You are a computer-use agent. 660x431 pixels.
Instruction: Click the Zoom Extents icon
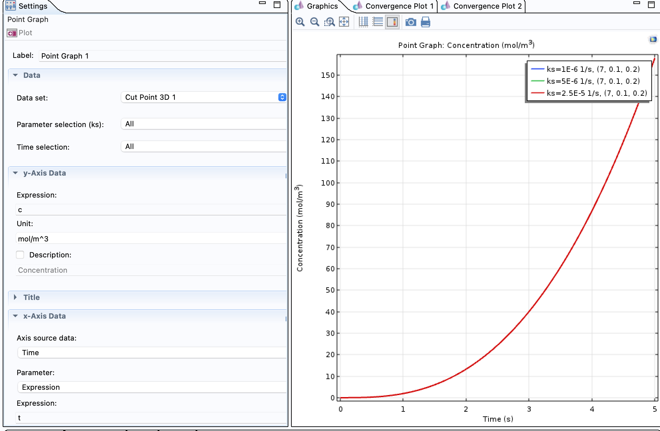coord(344,22)
